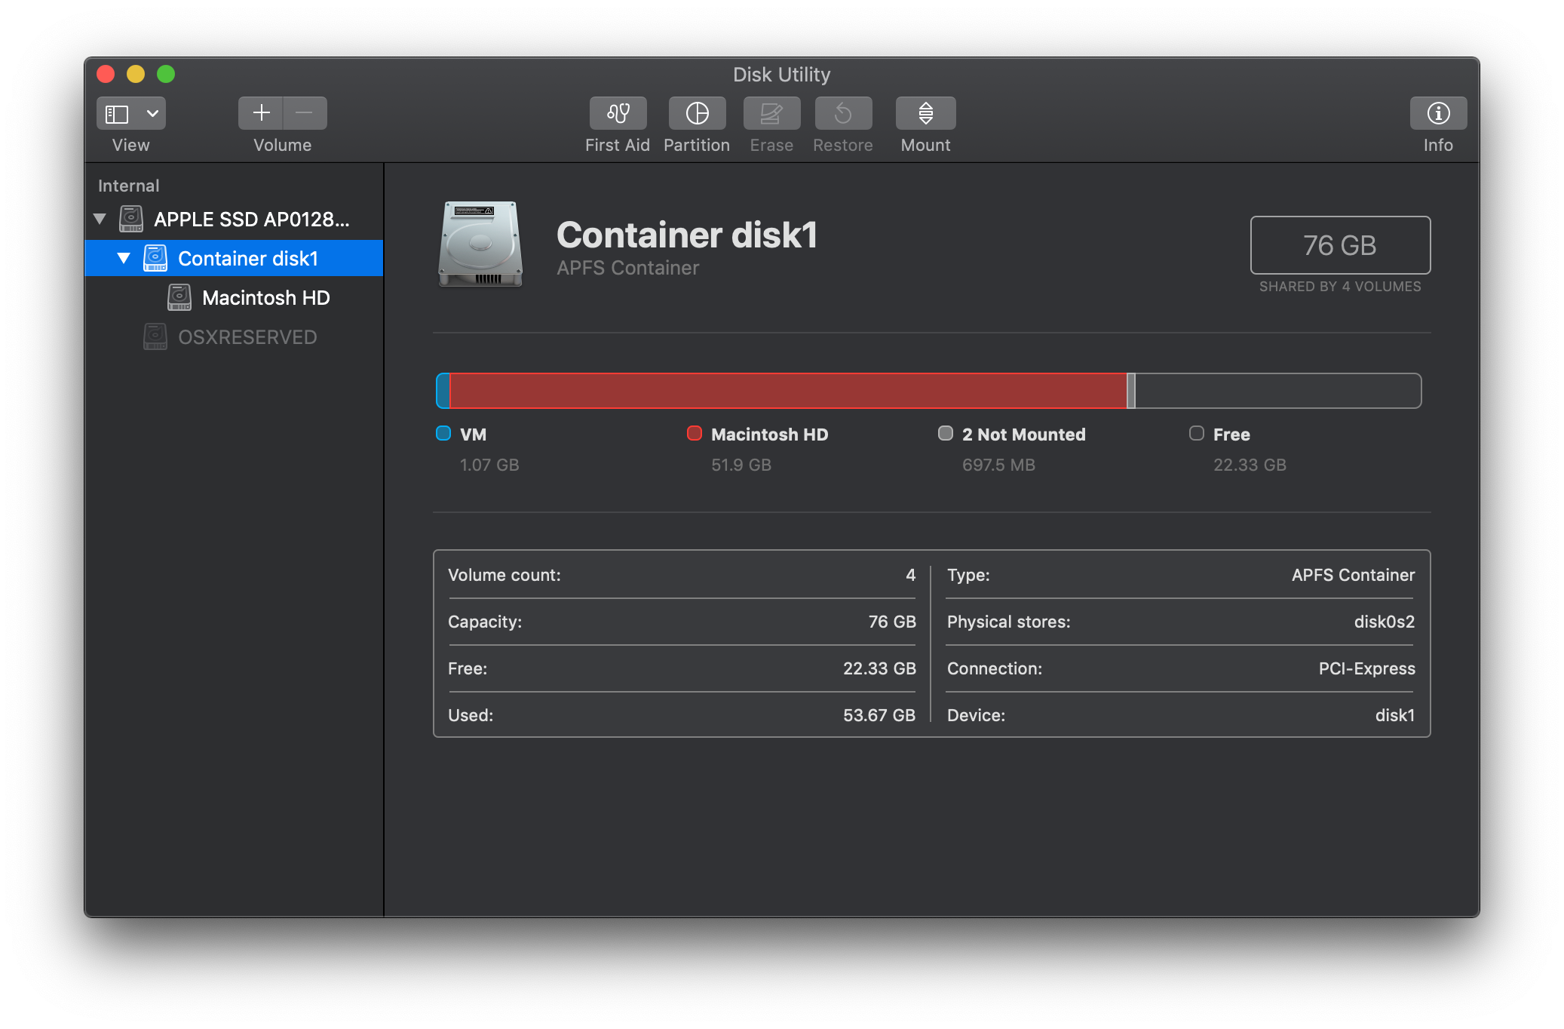Image resolution: width=1564 pixels, height=1029 pixels.
Task: Click the Type APFS Container value
Action: (x=1353, y=575)
